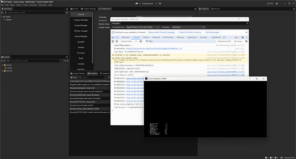Viewport: 296px width, 159px height.
Task: Click the Build icon in the top-right toolbar
Action: [270, 3]
